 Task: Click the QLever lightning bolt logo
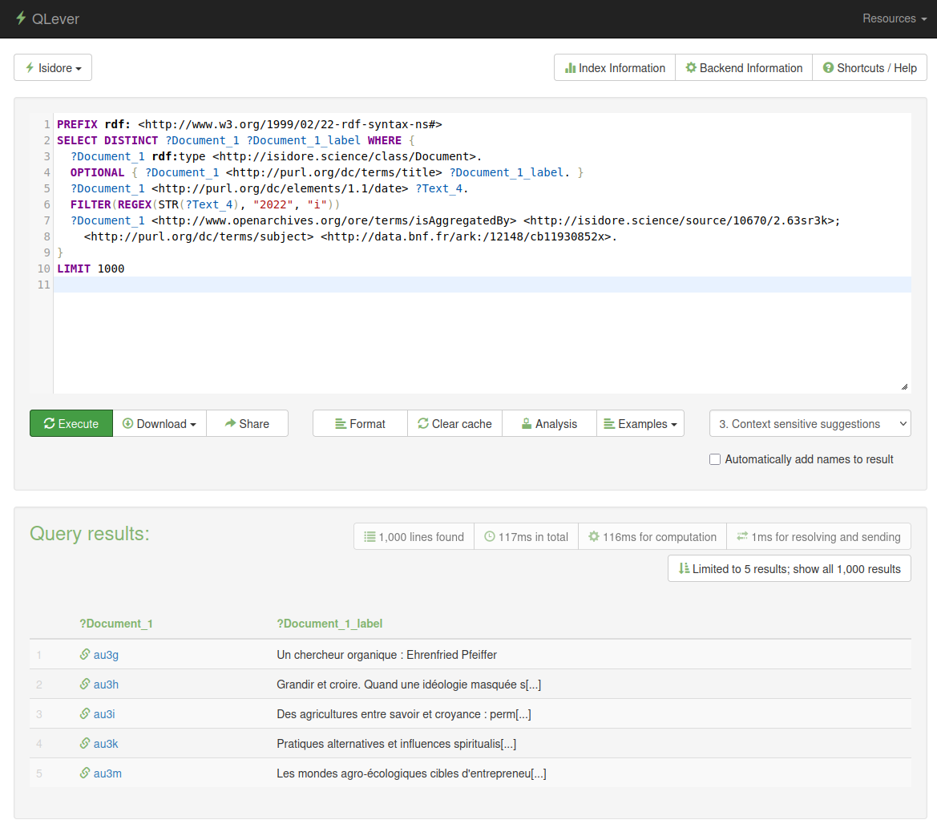pyautogui.click(x=21, y=18)
